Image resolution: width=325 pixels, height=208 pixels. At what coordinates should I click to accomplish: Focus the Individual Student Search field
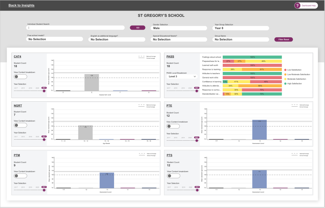coord(76,28)
